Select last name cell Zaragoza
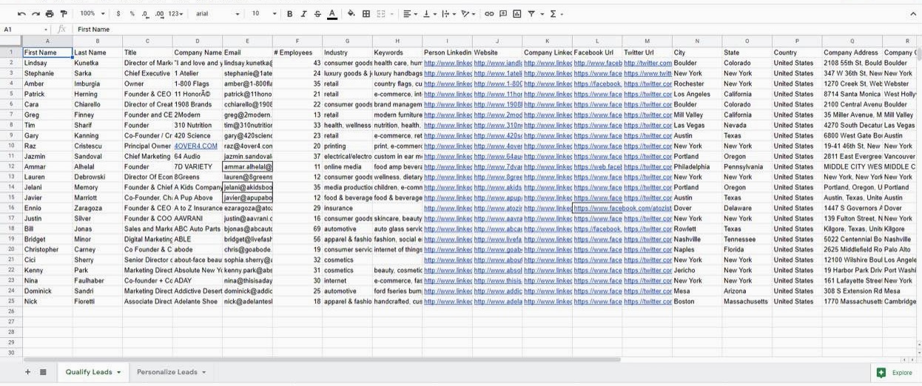This screenshot has height=386, width=922. pos(98,209)
